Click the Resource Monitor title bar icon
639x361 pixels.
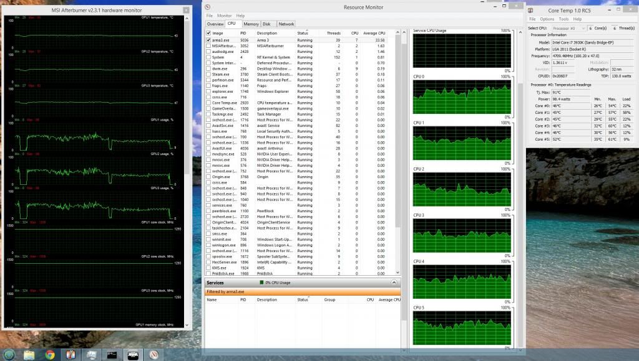click(x=208, y=7)
